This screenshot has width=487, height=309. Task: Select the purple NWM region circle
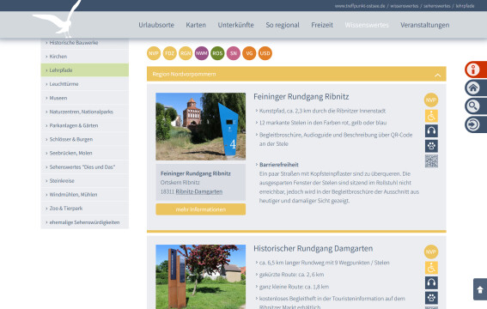201,53
